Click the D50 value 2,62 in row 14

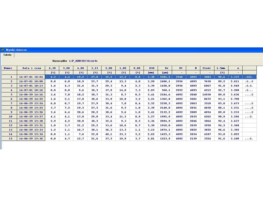click(151, 134)
